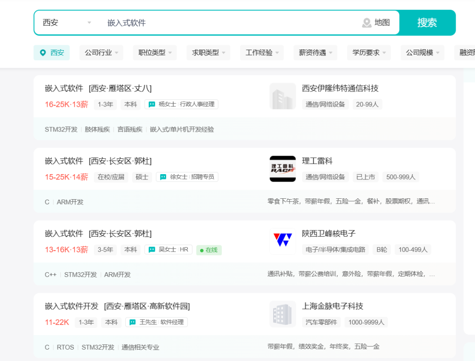Click the 100-499人 size tag
475x361 pixels.
(x=413, y=250)
